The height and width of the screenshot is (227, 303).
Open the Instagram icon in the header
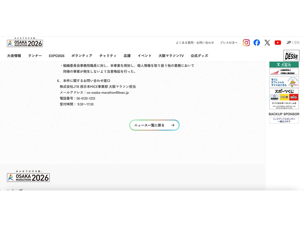[x=246, y=42]
